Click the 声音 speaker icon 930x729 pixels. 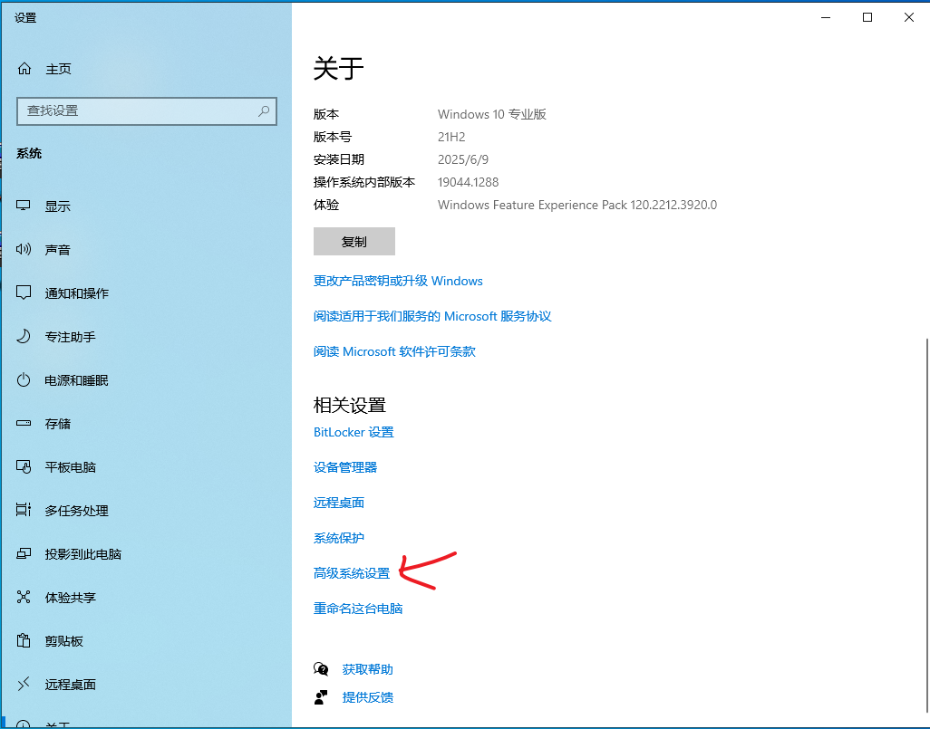pyautogui.click(x=24, y=250)
